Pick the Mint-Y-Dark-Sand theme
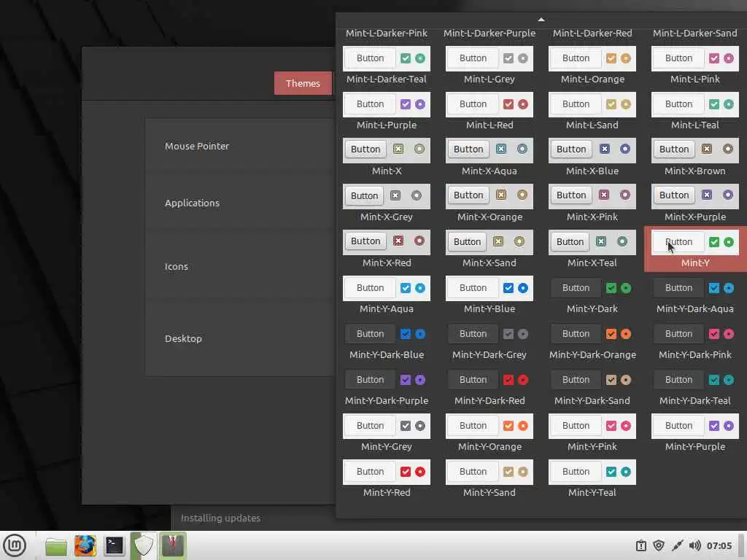This screenshot has height=560, width=747. pyautogui.click(x=592, y=387)
